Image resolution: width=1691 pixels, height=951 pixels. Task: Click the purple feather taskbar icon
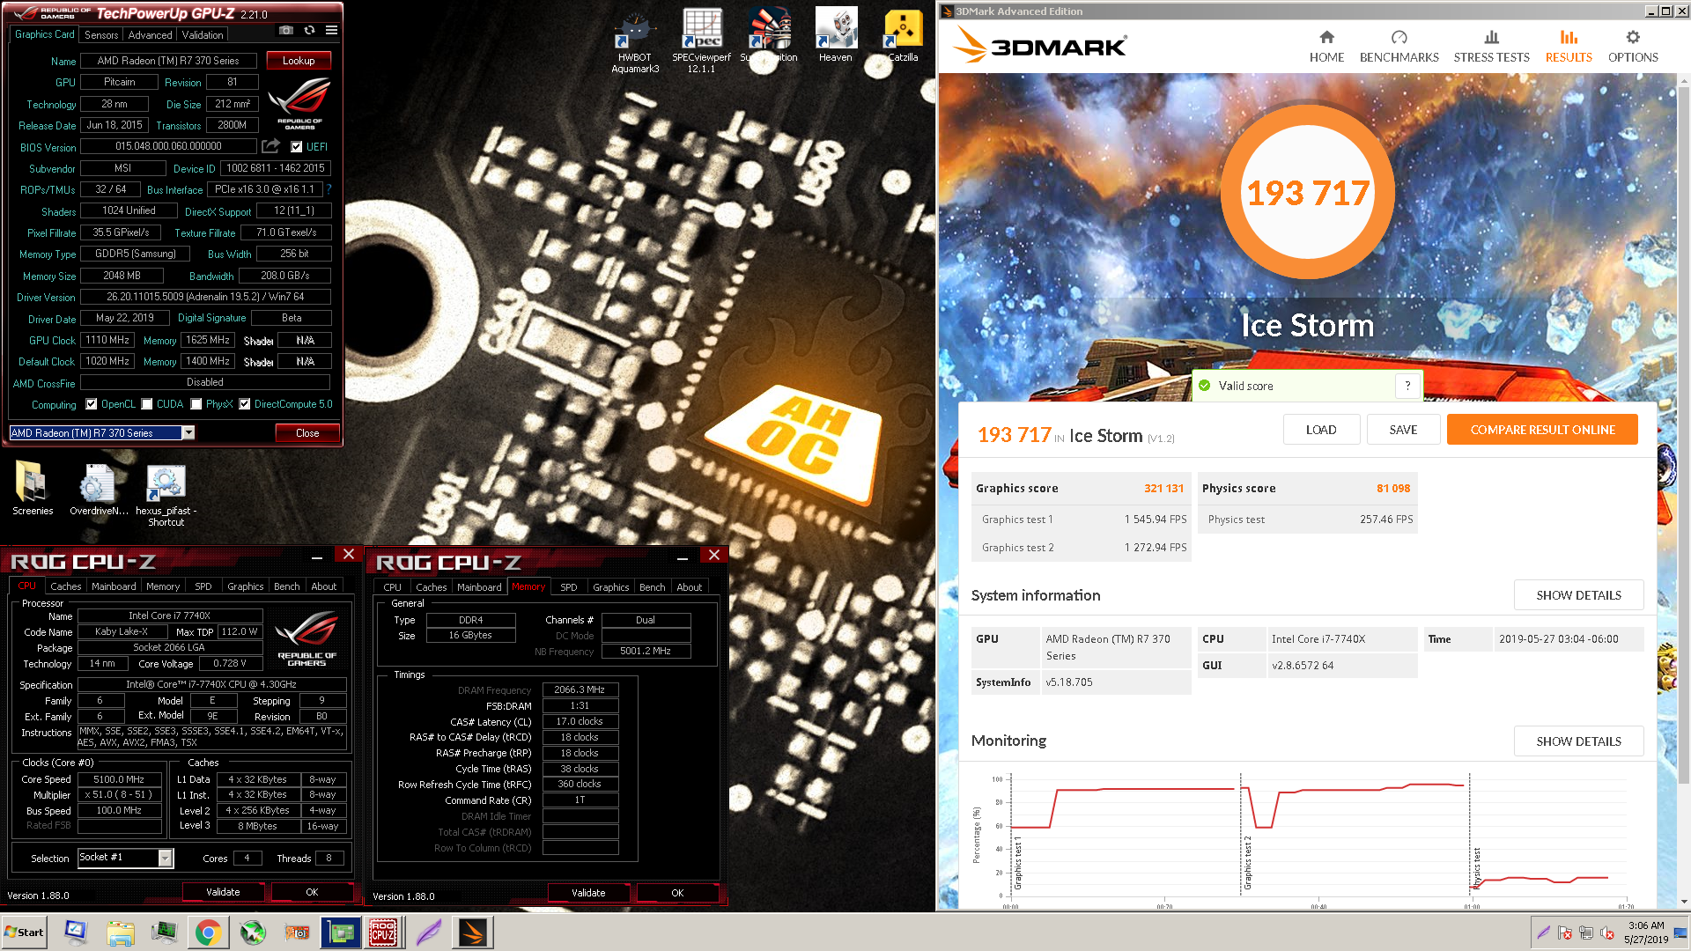(428, 933)
